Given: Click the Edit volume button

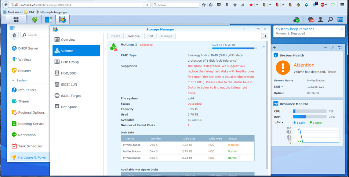Looking at the screenshot, I should pyautogui.click(x=150, y=36).
